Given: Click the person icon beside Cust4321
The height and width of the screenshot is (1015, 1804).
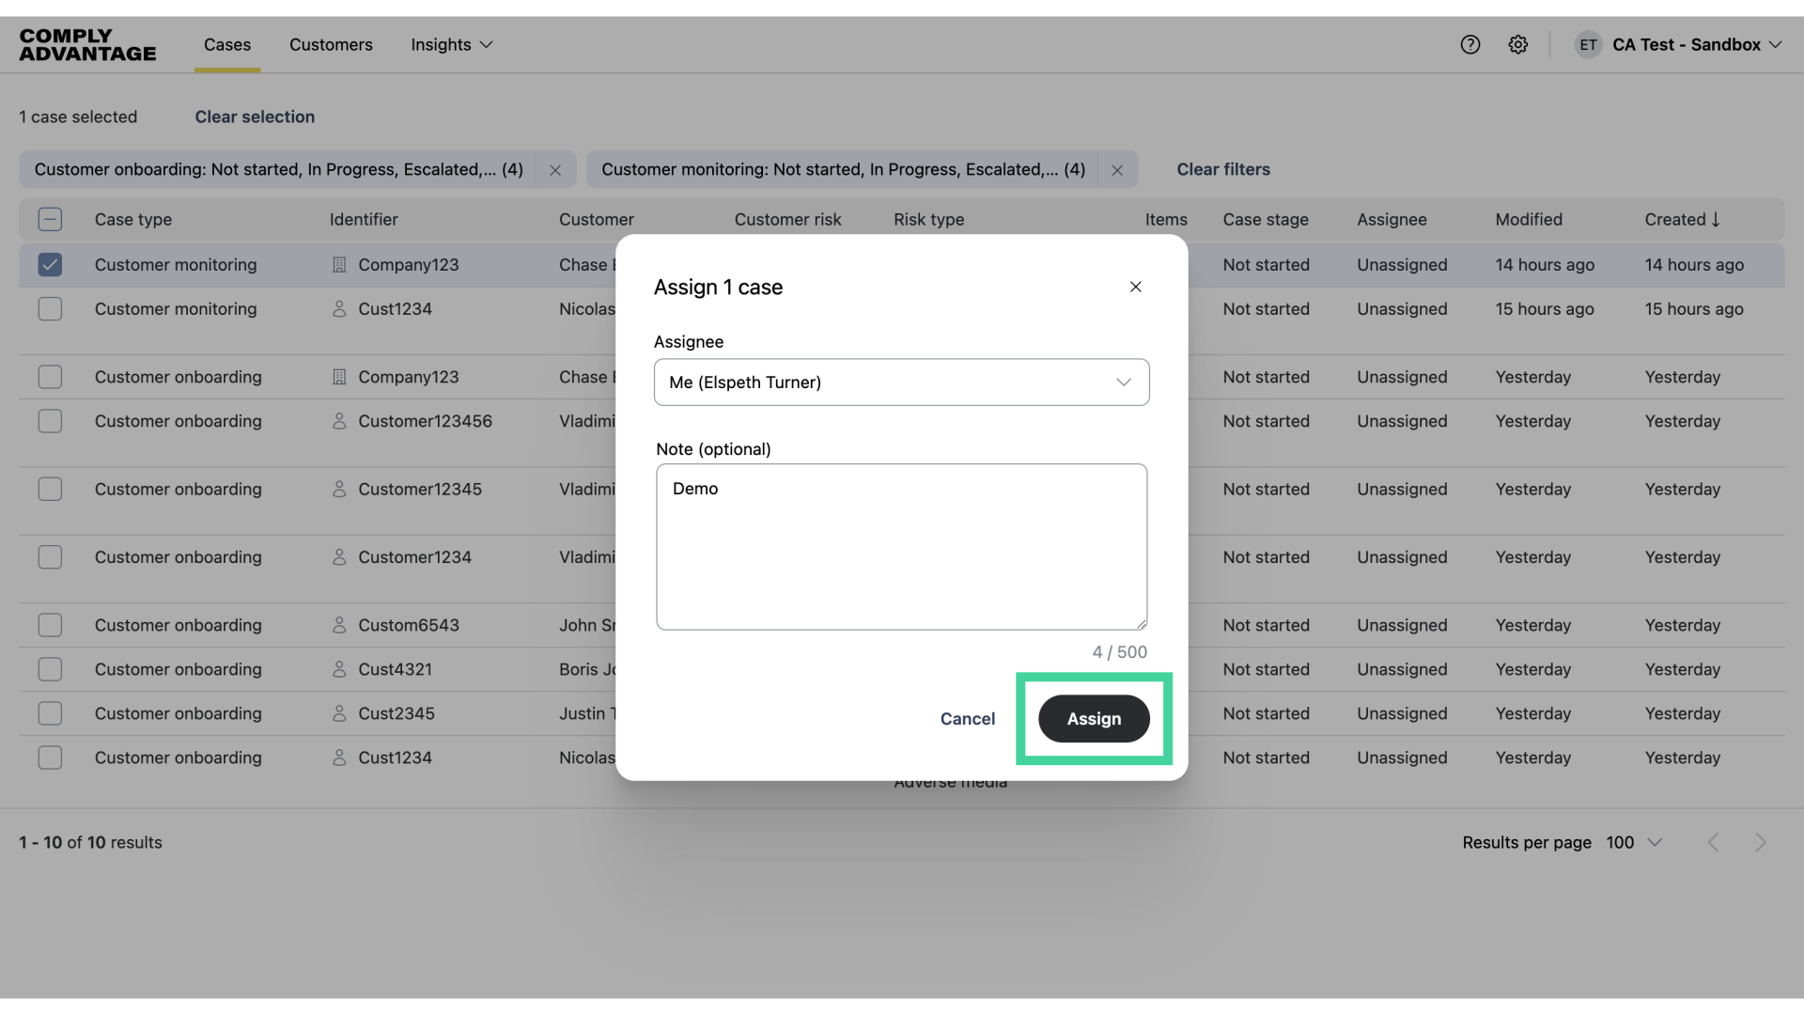Looking at the screenshot, I should pyautogui.click(x=340, y=669).
